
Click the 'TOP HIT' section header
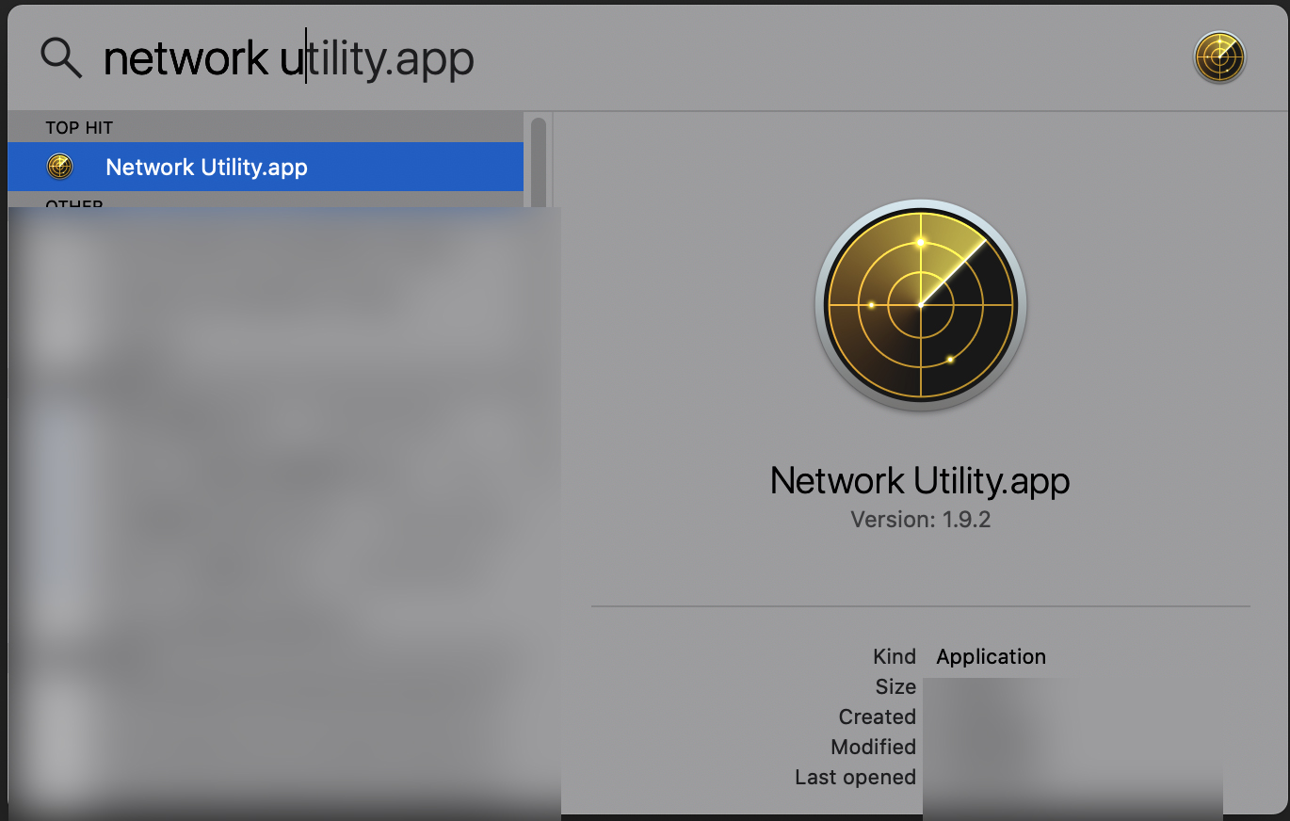[79, 127]
